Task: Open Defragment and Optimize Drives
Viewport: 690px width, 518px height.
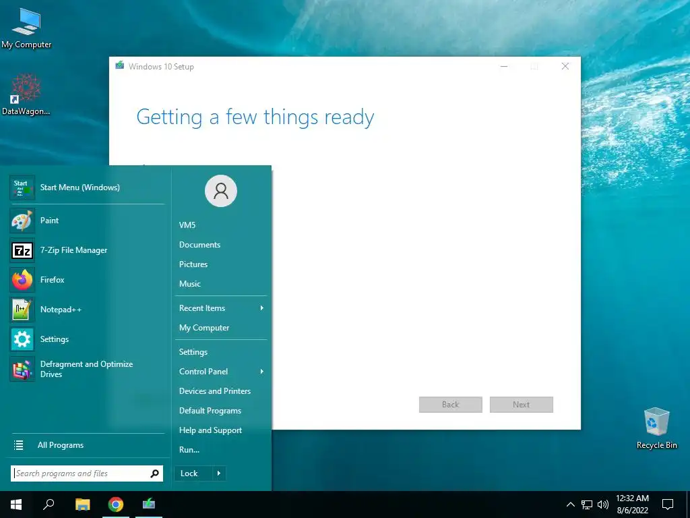Action: pyautogui.click(x=87, y=369)
